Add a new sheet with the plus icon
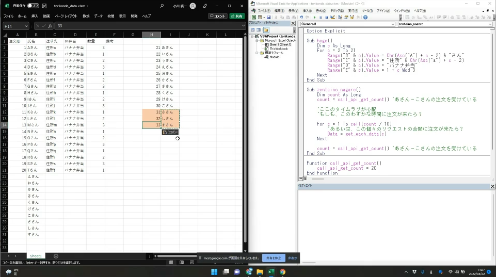 point(56,256)
